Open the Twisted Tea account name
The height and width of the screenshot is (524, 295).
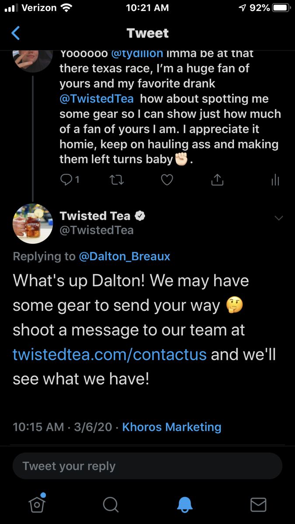(x=95, y=216)
